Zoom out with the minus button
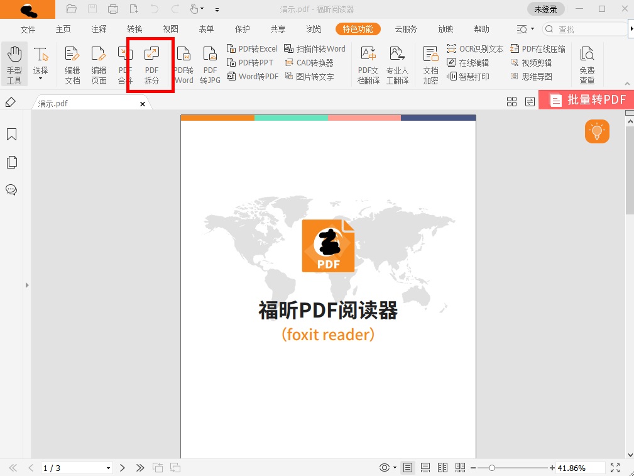Screen dimensions: 634x476 [x=473, y=468]
